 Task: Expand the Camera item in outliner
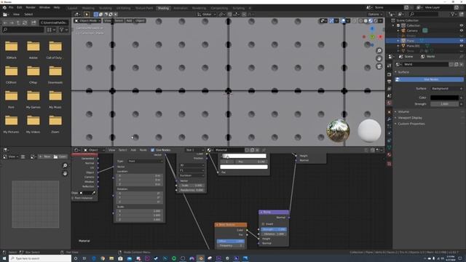(398, 31)
